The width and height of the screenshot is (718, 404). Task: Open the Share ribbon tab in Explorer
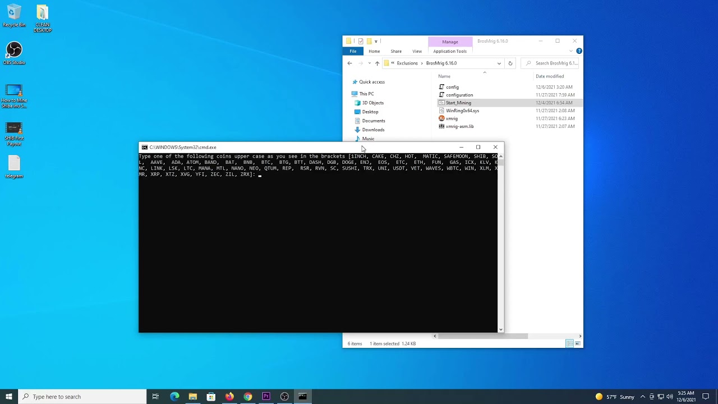point(396,51)
